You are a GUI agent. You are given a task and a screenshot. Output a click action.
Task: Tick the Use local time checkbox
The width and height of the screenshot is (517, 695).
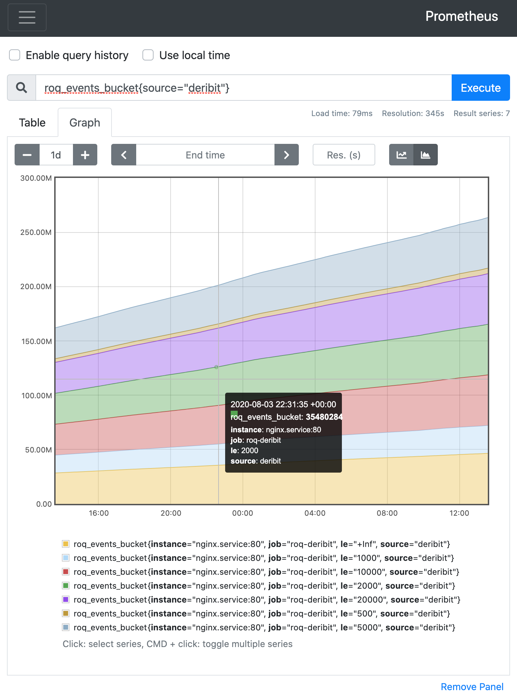[x=148, y=55]
